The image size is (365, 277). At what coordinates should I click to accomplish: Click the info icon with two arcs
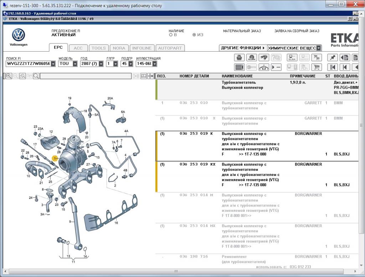[263, 67]
